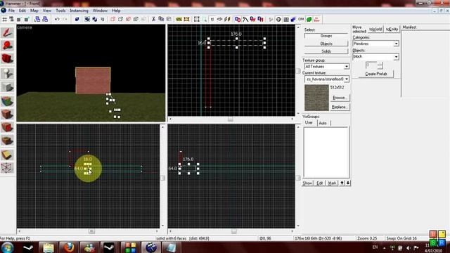Select the Selection tool (red arrow)

pos(7,32)
